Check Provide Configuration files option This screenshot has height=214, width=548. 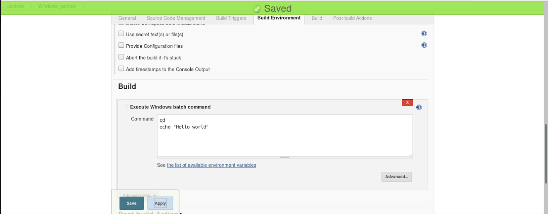click(x=121, y=45)
